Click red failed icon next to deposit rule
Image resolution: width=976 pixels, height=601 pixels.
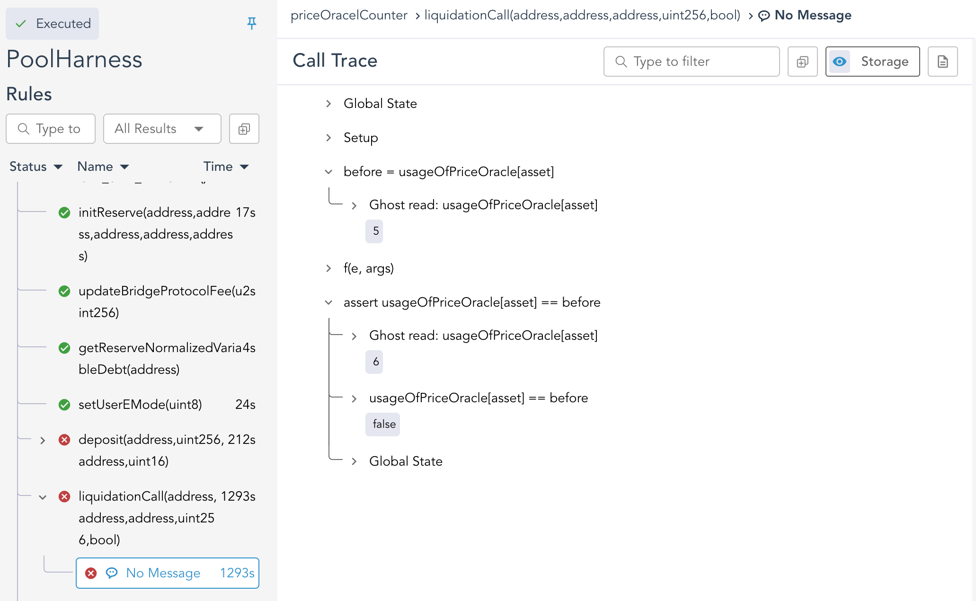(64, 440)
